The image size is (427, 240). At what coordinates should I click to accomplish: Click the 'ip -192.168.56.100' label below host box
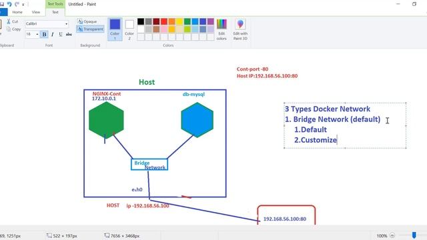tap(147, 206)
